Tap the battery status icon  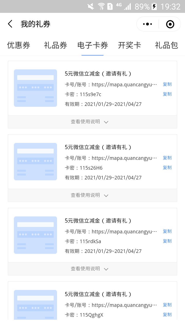tap(154, 6)
